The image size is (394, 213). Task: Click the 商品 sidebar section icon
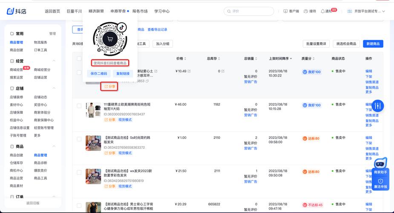tap(12, 147)
